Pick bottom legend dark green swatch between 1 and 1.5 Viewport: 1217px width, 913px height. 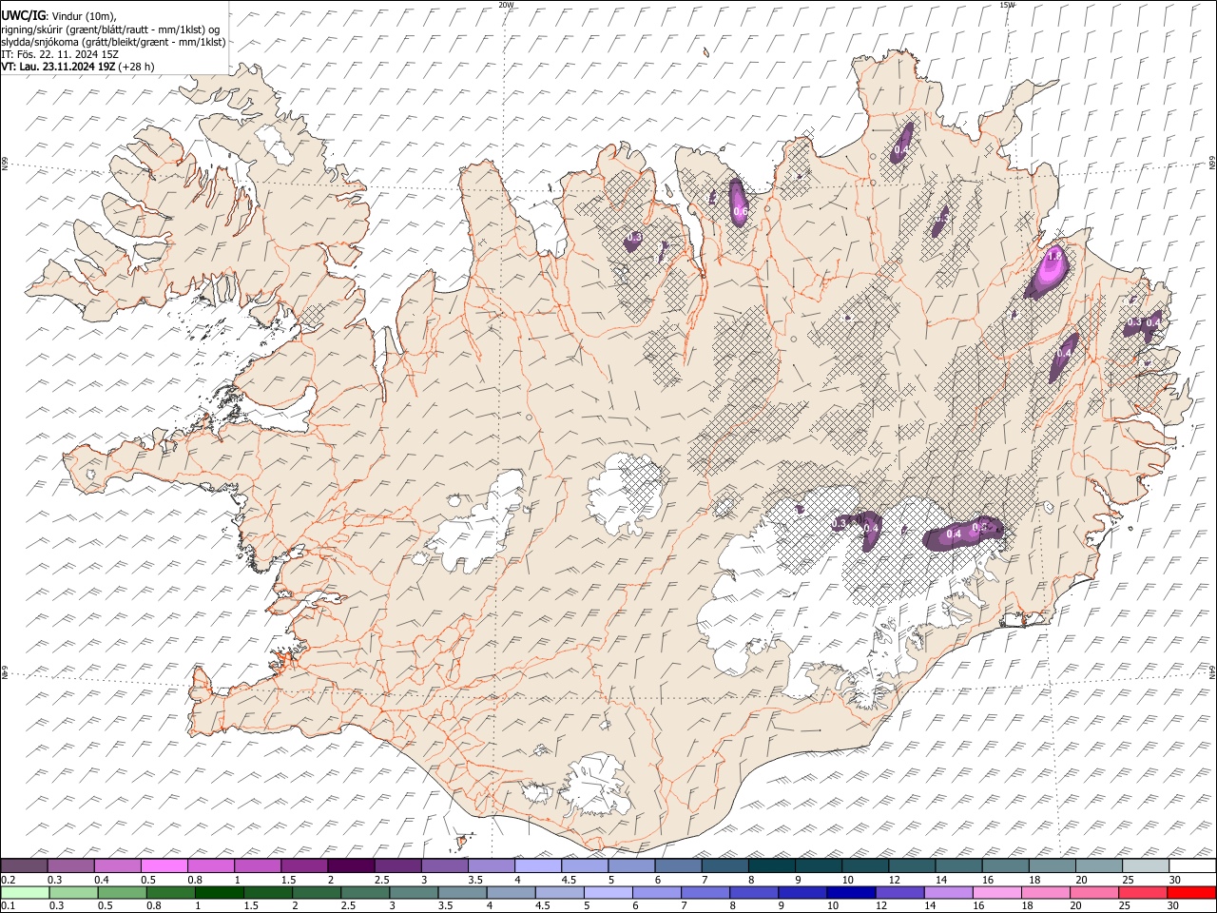point(220,893)
